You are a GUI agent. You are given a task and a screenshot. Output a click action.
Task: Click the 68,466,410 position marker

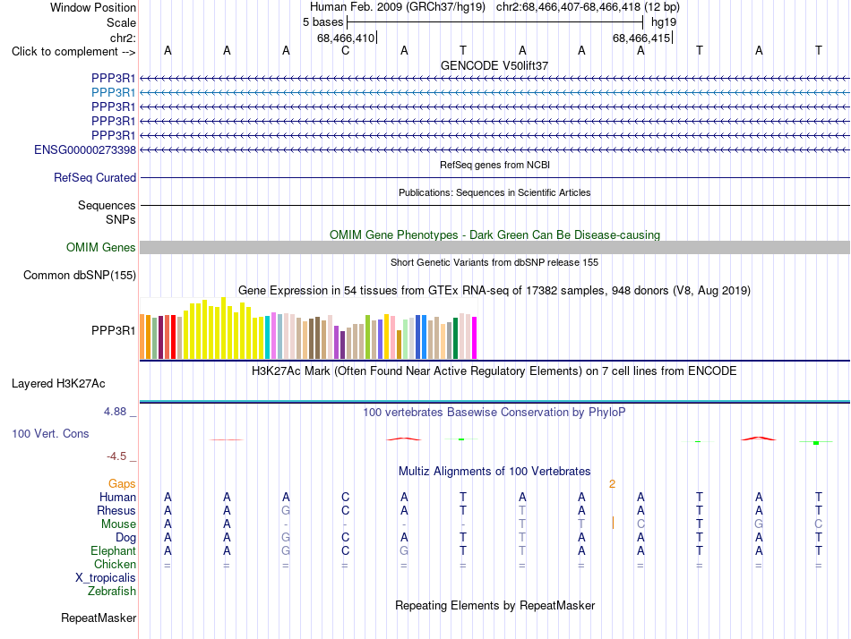point(346,38)
